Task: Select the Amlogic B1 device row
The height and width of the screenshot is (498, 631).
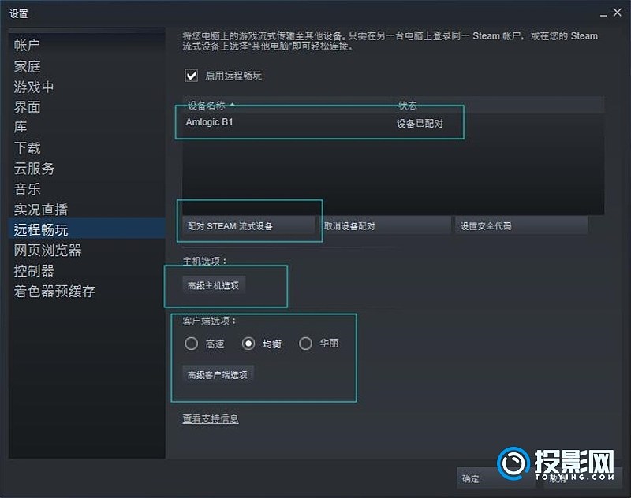Action: (393, 123)
